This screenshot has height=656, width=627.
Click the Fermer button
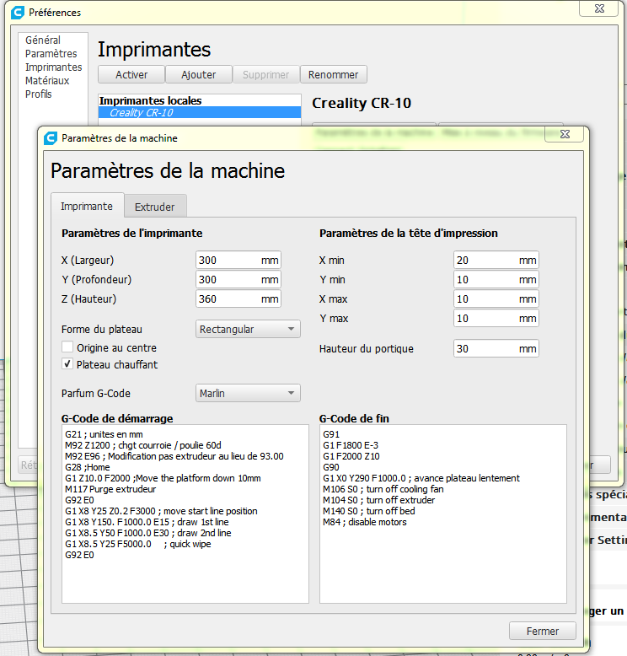(543, 631)
